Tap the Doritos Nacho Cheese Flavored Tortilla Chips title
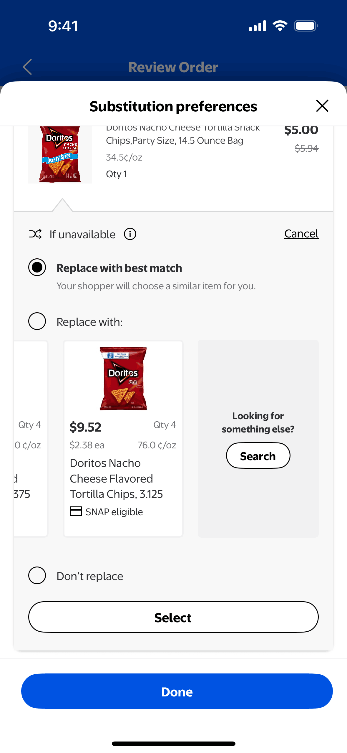This screenshot has height=753, width=347. click(x=116, y=478)
